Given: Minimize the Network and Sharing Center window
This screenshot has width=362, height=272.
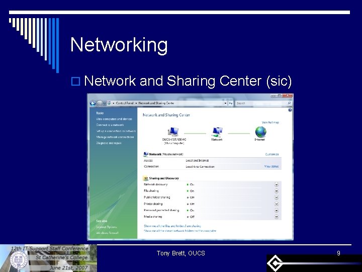Looking at the screenshot, I should point(274,96).
